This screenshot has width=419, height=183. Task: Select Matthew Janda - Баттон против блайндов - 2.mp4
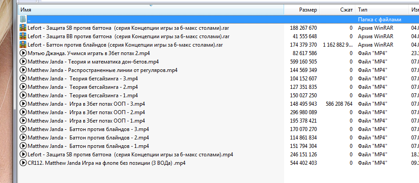[x=88, y=137]
